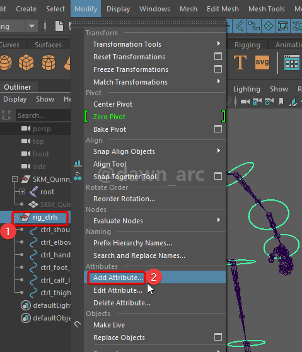
Task: Open Reset Transformations option box
Action: 218,56
